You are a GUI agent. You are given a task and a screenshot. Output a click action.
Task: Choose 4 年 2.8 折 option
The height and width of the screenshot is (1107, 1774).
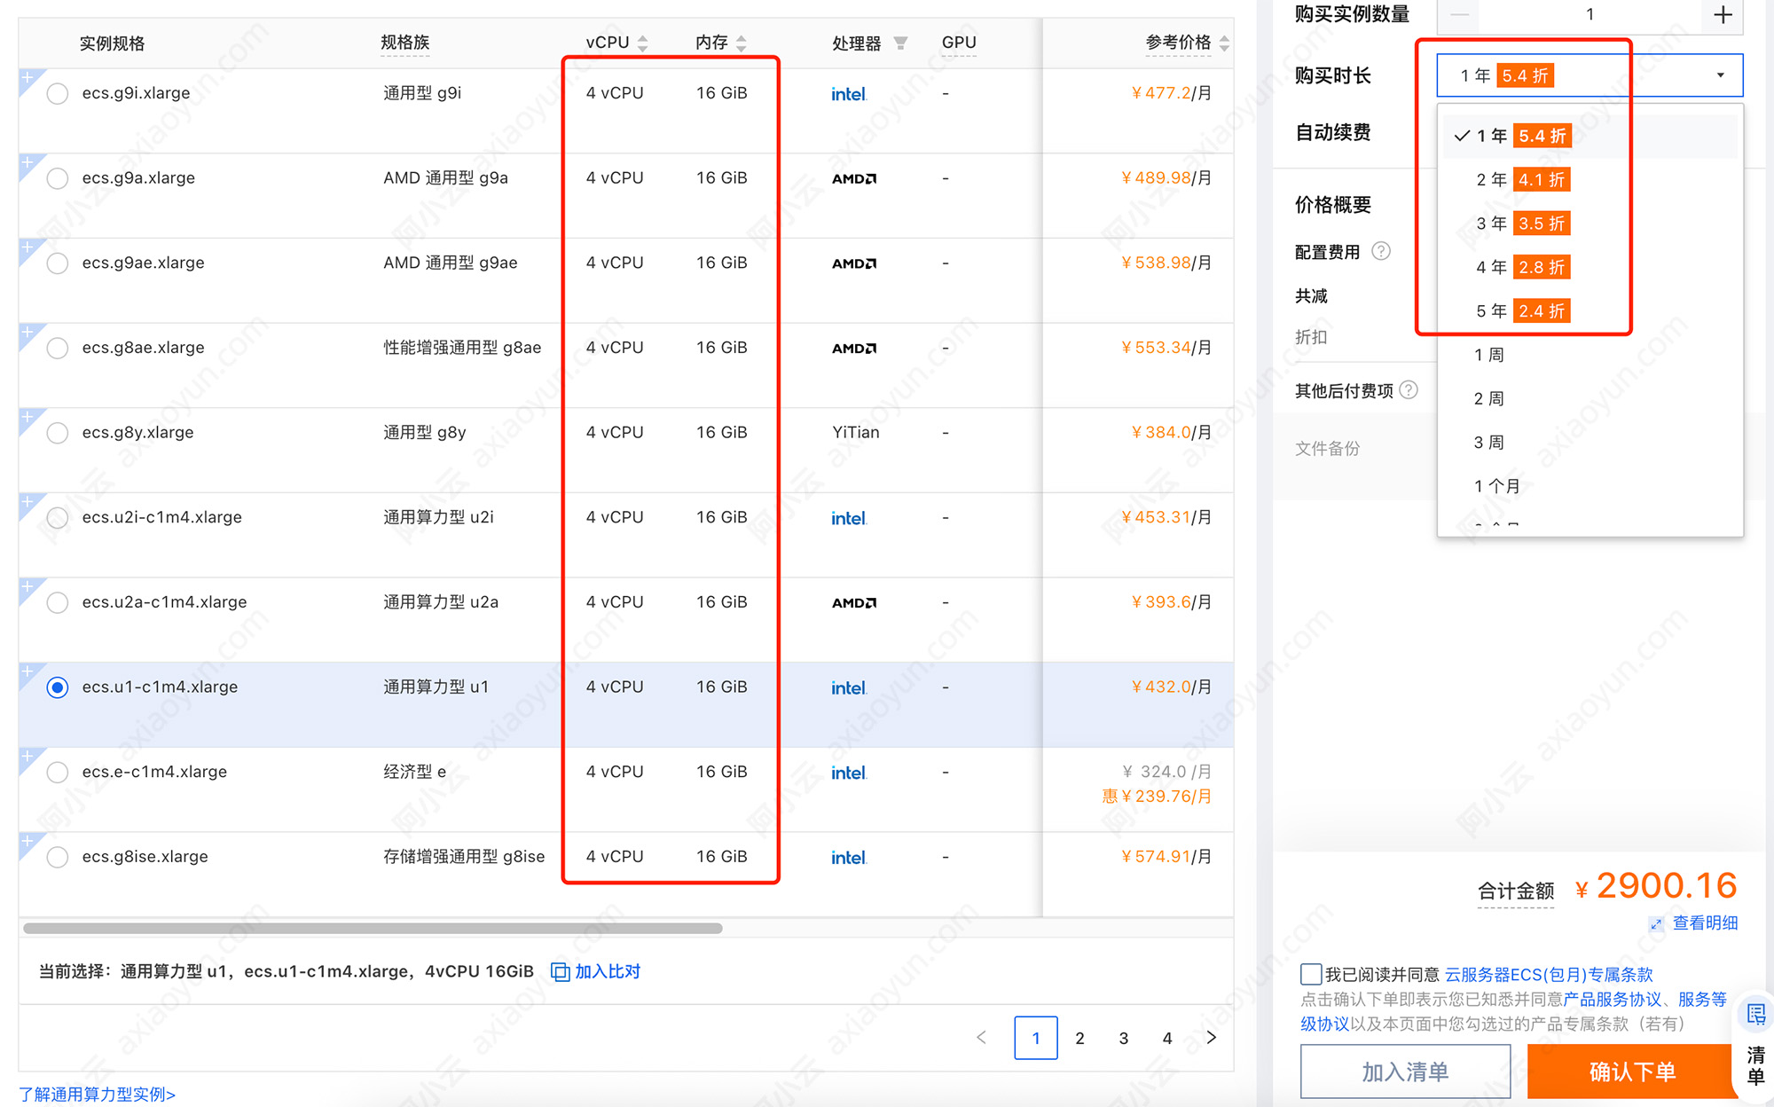pyautogui.click(x=1590, y=267)
